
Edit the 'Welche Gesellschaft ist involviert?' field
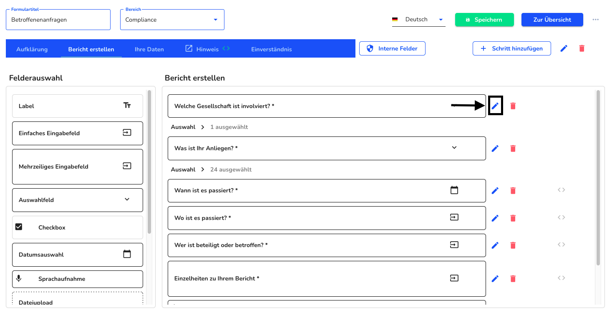point(495,106)
